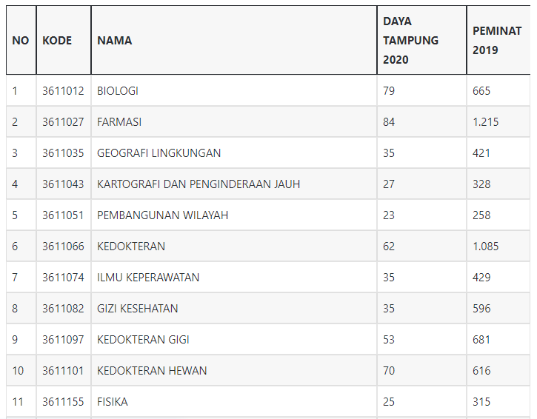
Task: Click the KEDOKTERAN HEWAN program name
Action: click(152, 371)
